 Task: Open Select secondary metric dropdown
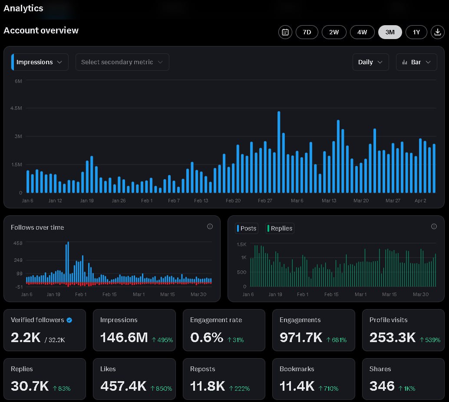[x=122, y=62]
